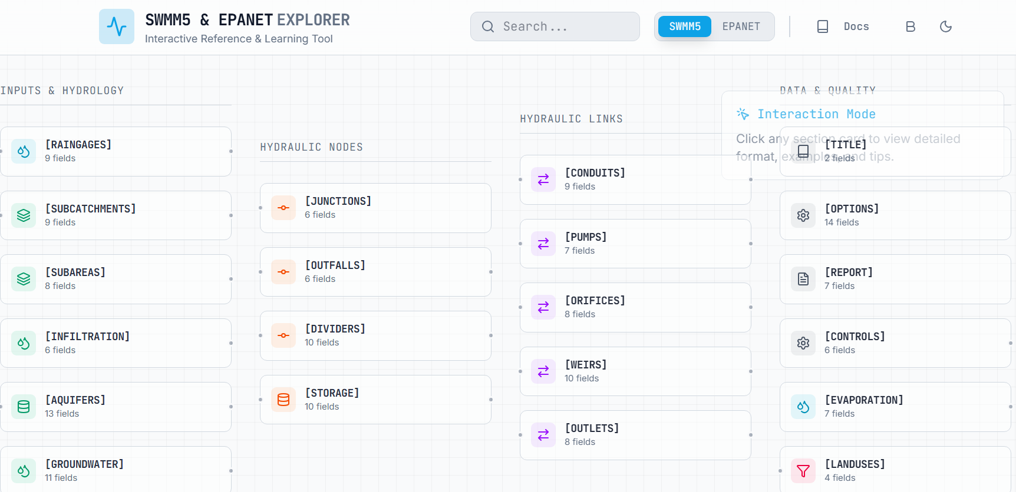
Task: Toggle dark mode with the moon icon
Action: pos(946,26)
